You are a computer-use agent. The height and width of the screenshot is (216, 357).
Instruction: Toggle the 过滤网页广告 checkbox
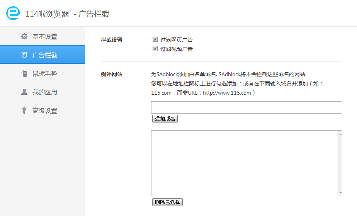[155, 39]
